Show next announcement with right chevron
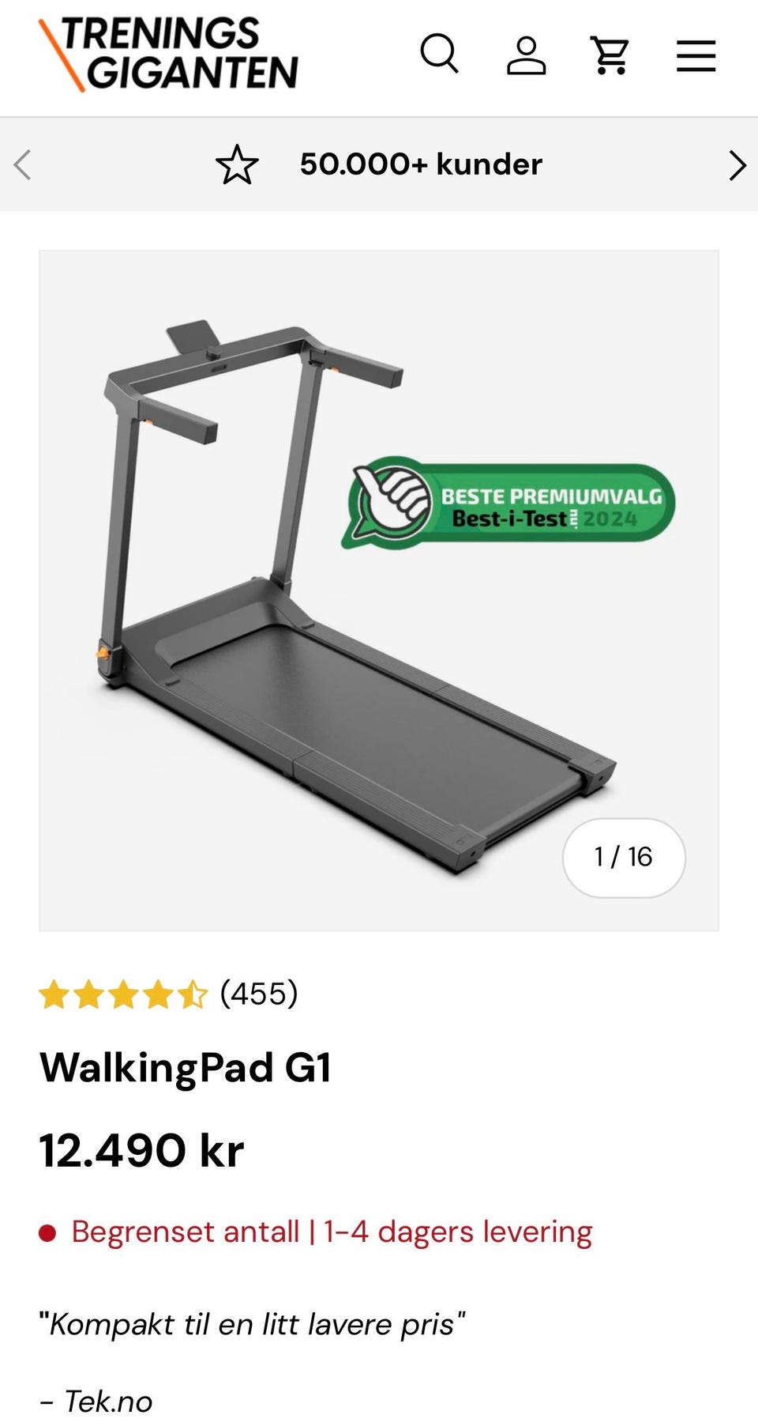758x1426 pixels. (x=737, y=165)
